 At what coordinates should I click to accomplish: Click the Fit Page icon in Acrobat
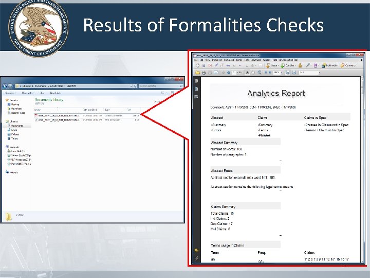(294, 73)
